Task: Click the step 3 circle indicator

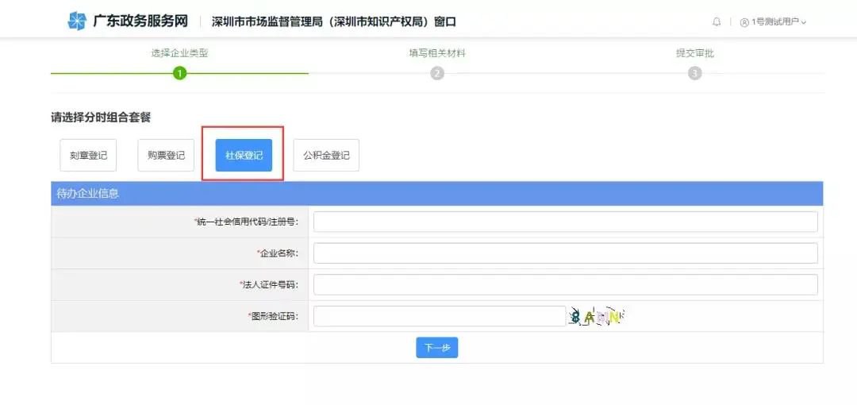Action: 694,73
